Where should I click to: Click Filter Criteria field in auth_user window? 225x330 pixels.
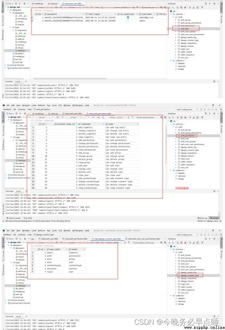pos(98,10)
